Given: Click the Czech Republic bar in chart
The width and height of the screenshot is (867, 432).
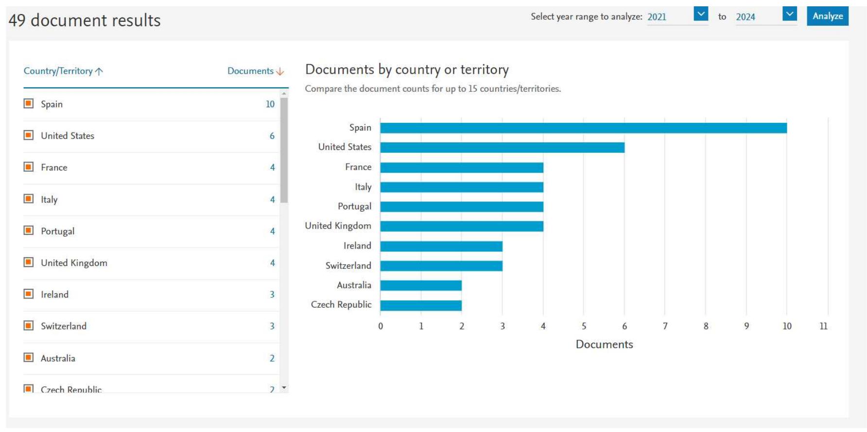Looking at the screenshot, I should coord(421,305).
